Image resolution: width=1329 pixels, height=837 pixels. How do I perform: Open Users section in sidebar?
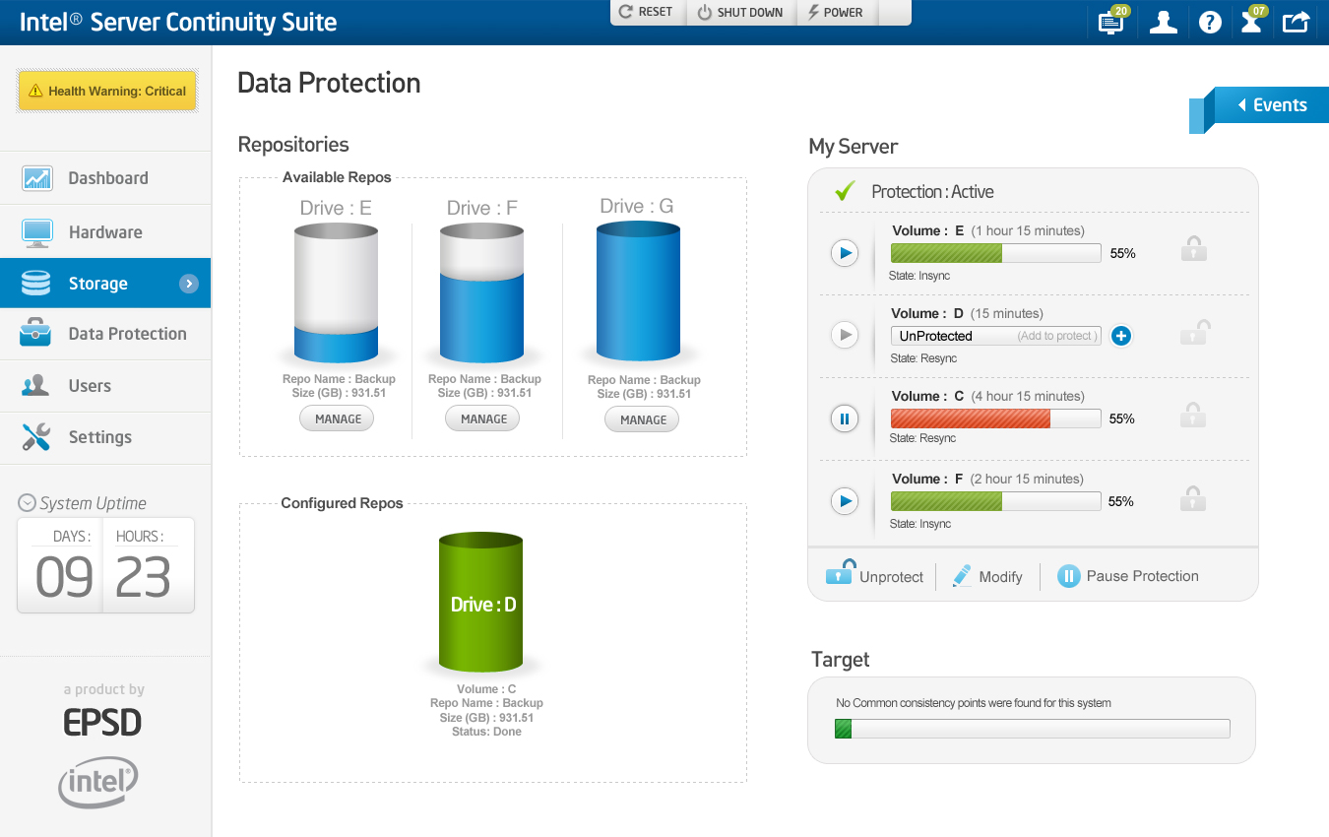[x=105, y=386]
